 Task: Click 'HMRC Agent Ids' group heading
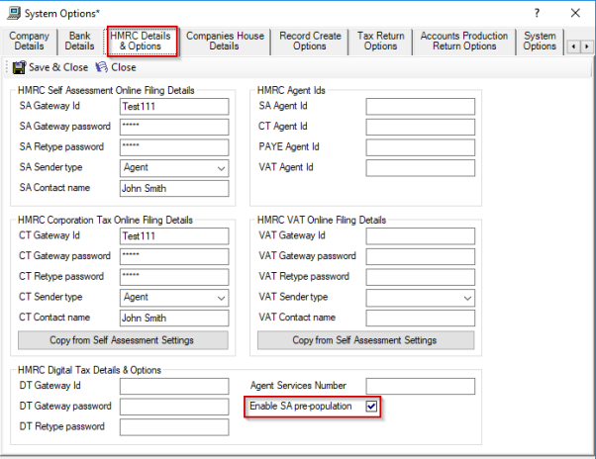[291, 90]
